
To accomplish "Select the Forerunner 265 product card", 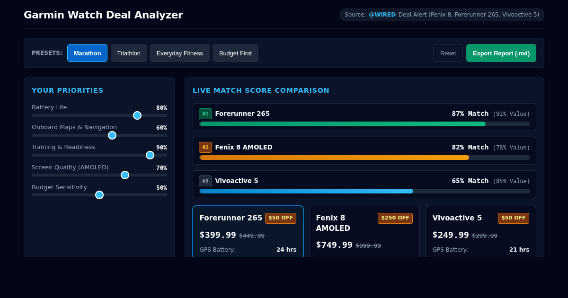I will [x=248, y=232].
